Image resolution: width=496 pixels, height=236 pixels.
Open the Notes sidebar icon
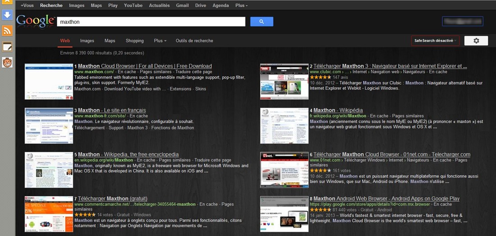pyautogui.click(x=7, y=46)
